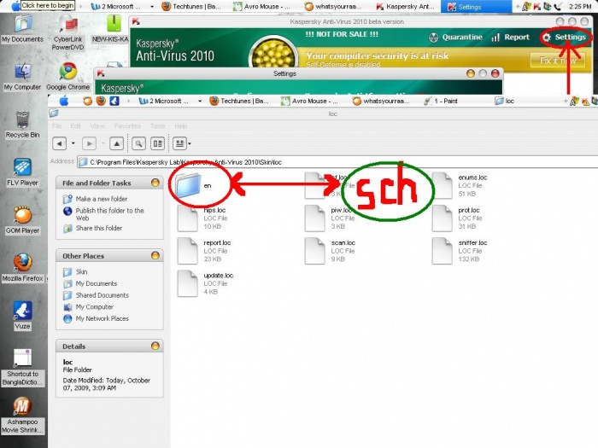Launch the Vuze desktop shortcut
This screenshot has height=448, width=598.
22,316
